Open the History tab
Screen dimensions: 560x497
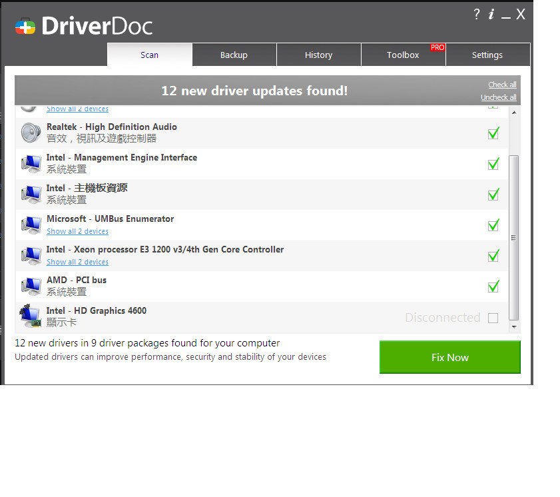tap(318, 55)
